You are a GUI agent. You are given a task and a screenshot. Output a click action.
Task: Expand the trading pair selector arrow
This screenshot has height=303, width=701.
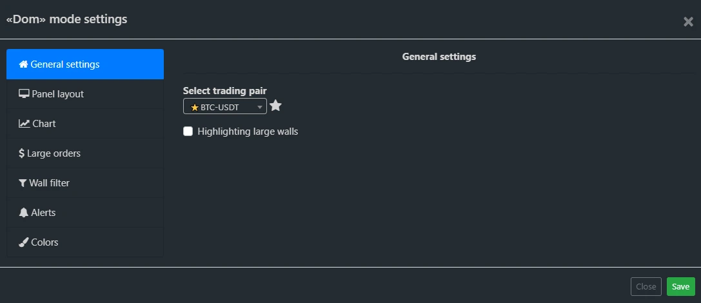[x=260, y=108]
